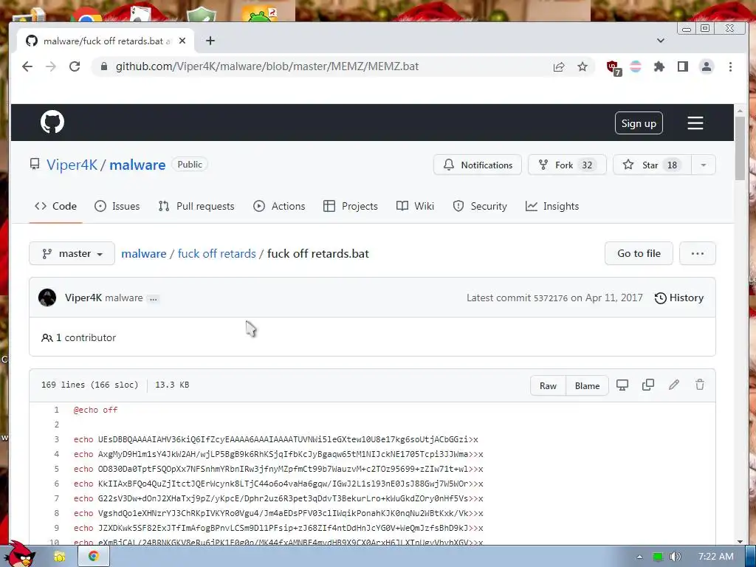756x567 pixels.
Task: Reload the GitHub page
Action: (75, 66)
